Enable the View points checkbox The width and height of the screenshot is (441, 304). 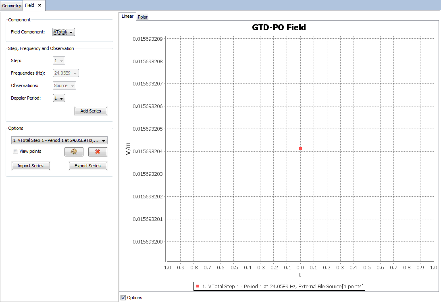[16, 152]
